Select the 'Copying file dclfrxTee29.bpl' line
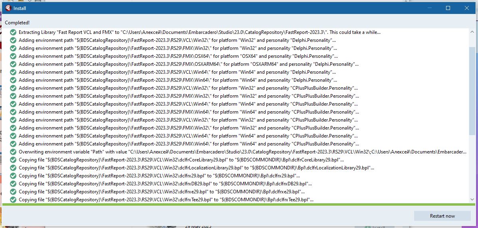Viewport: 478px width, 228px height. point(166,200)
